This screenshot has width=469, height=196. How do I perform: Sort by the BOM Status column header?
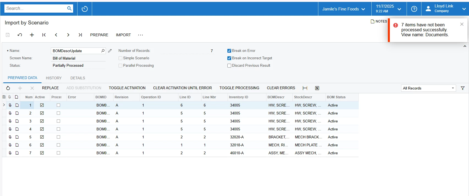point(342,97)
